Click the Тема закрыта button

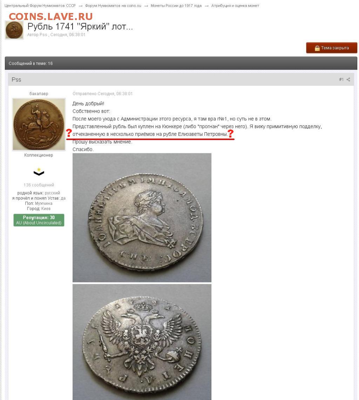[x=331, y=48]
